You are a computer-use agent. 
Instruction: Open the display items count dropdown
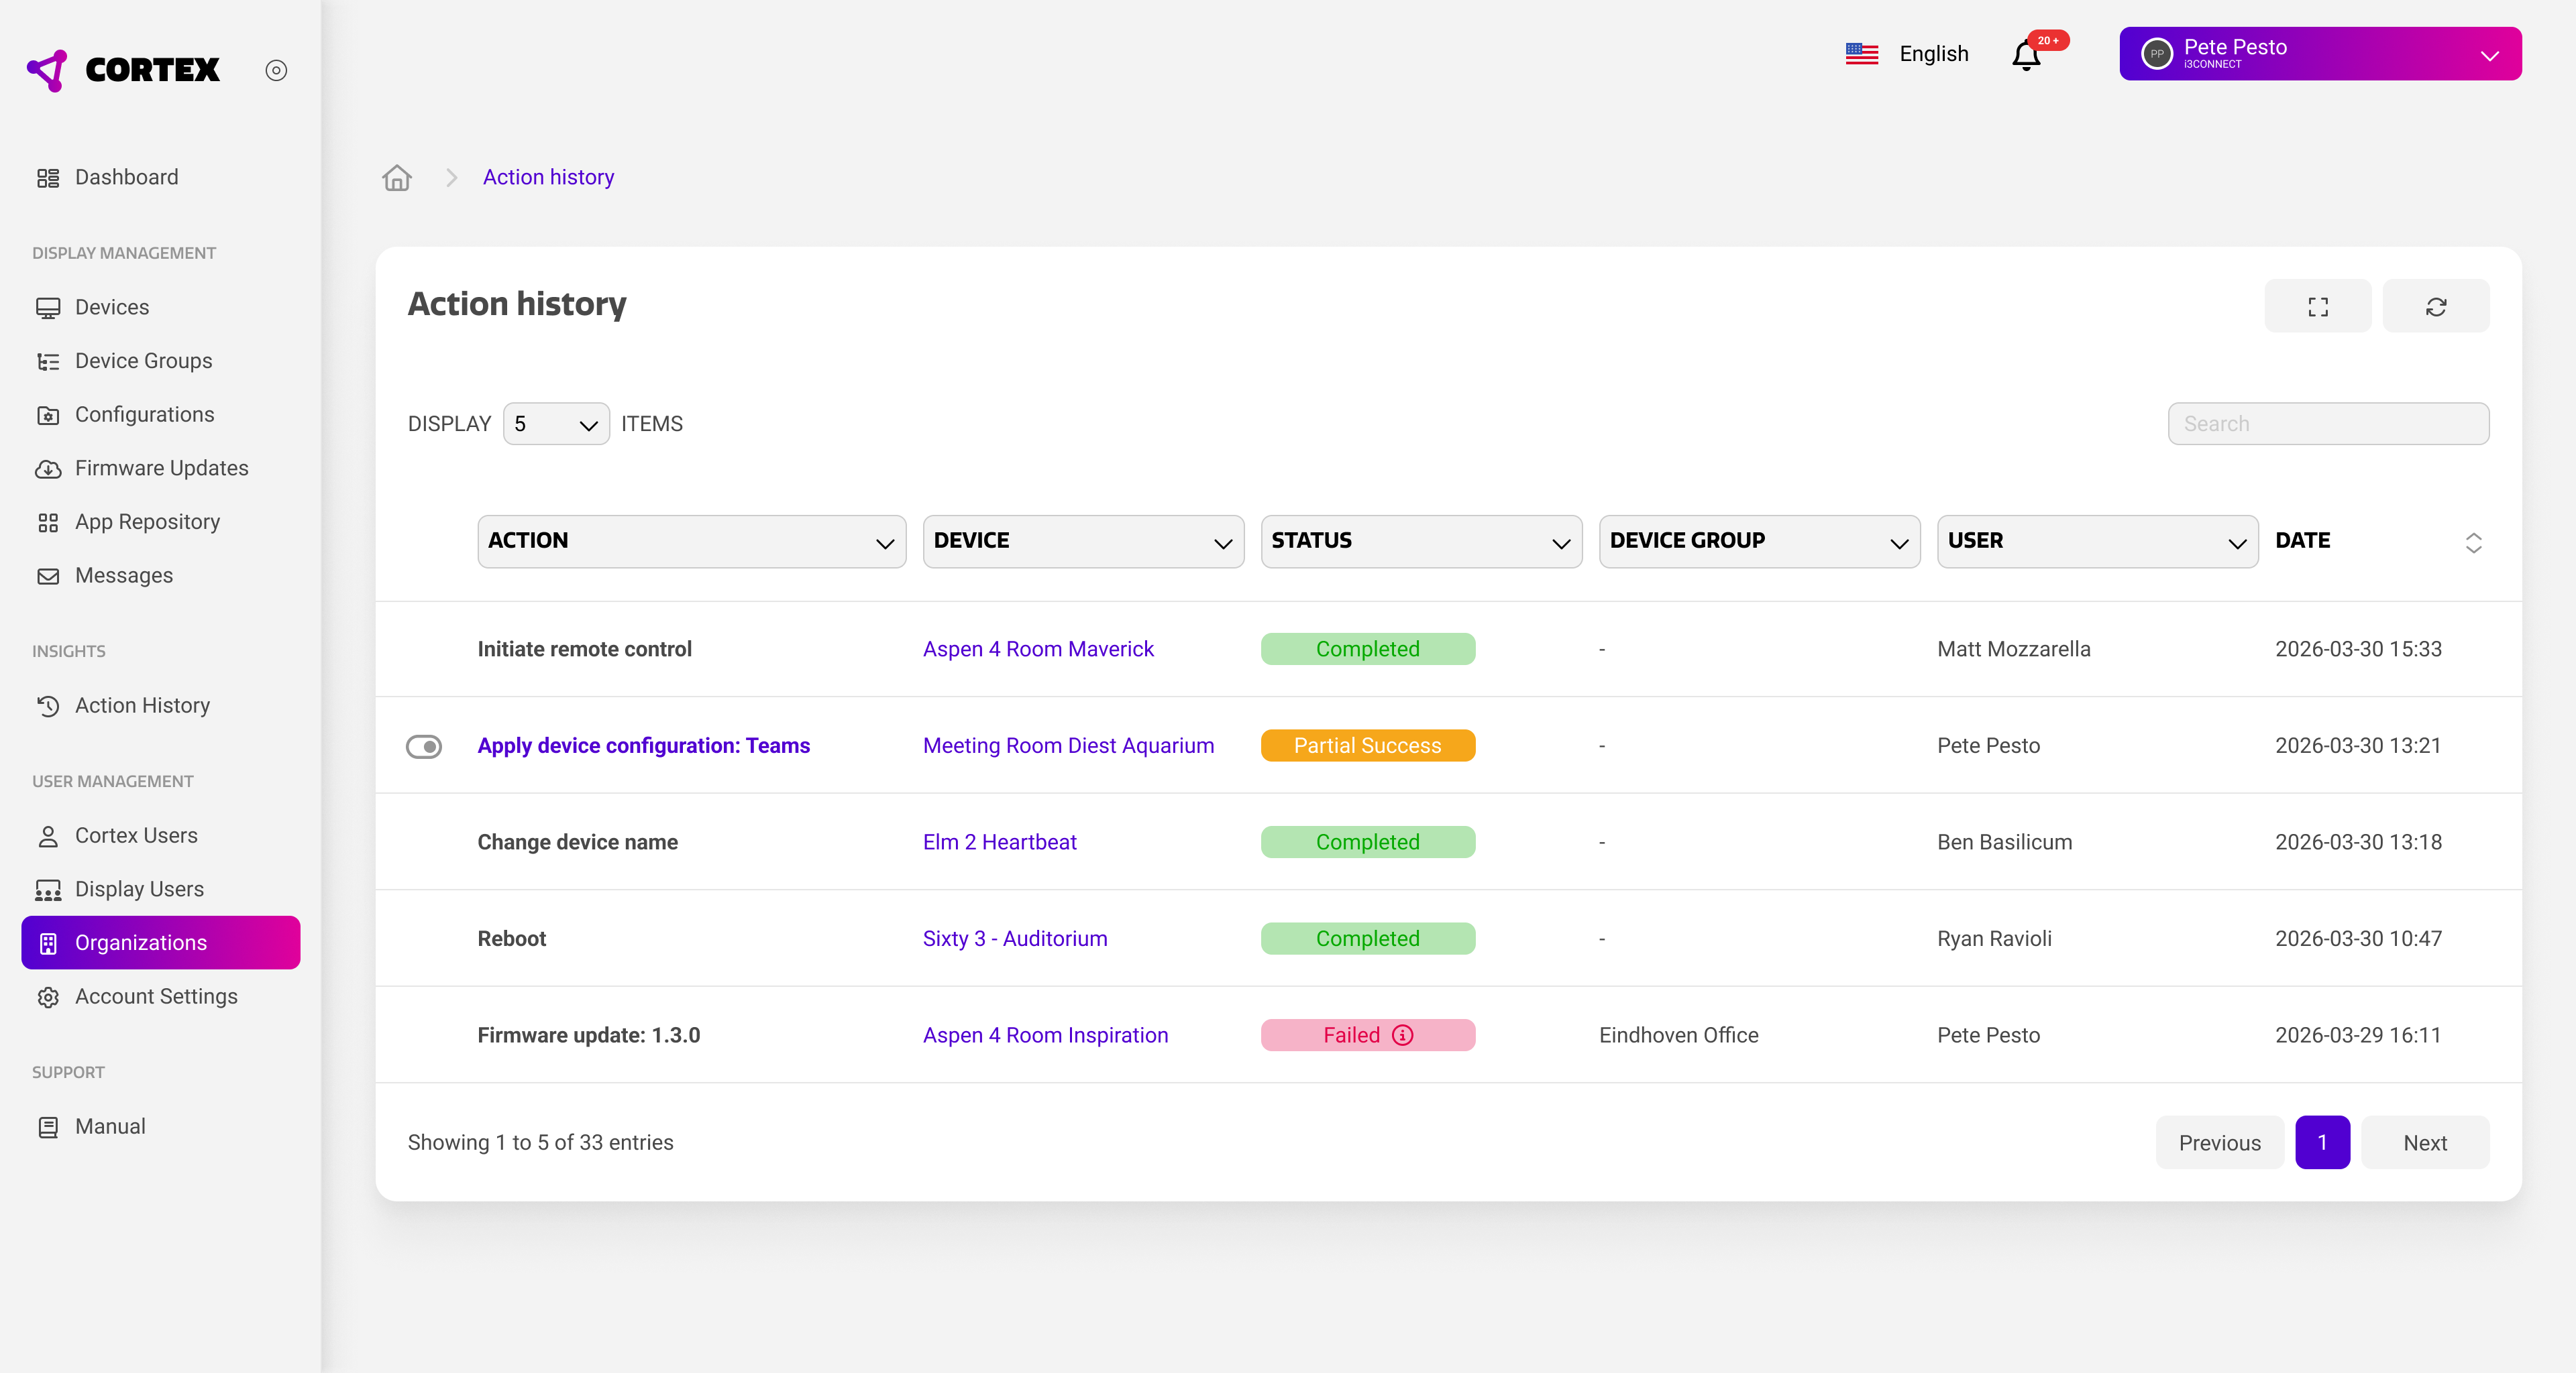click(x=556, y=424)
